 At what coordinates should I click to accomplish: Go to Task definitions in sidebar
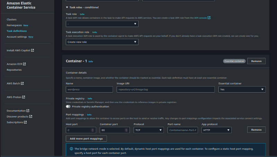coord(17,31)
